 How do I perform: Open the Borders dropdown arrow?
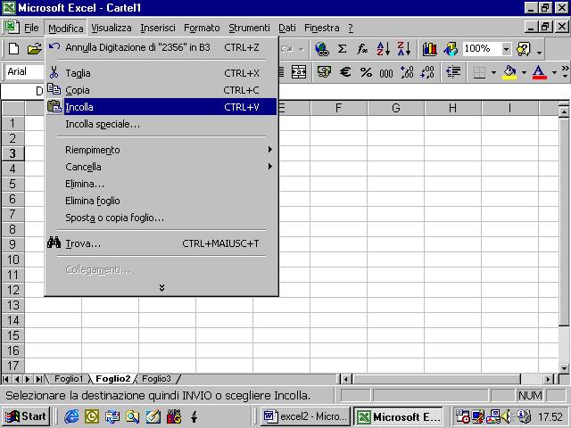[493, 72]
